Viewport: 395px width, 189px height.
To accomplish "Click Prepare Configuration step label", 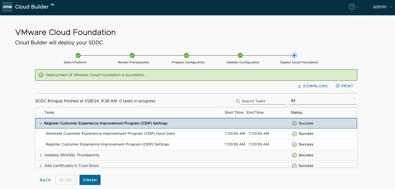I will tap(188, 62).
